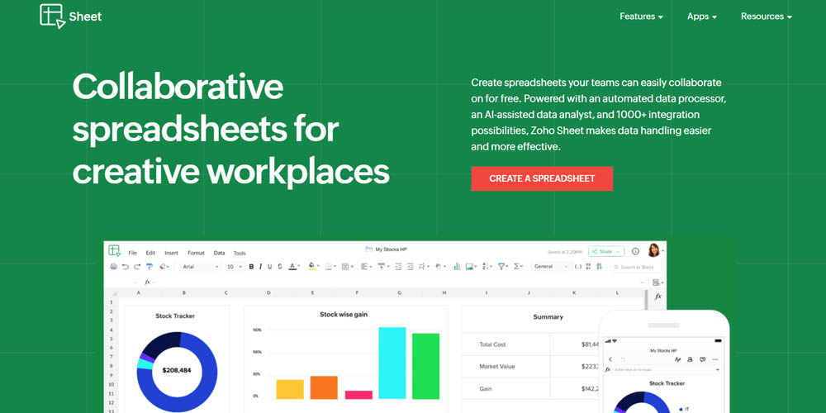Open the vertical alignment dropdown
This screenshot has width=826, height=413.
click(x=383, y=267)
